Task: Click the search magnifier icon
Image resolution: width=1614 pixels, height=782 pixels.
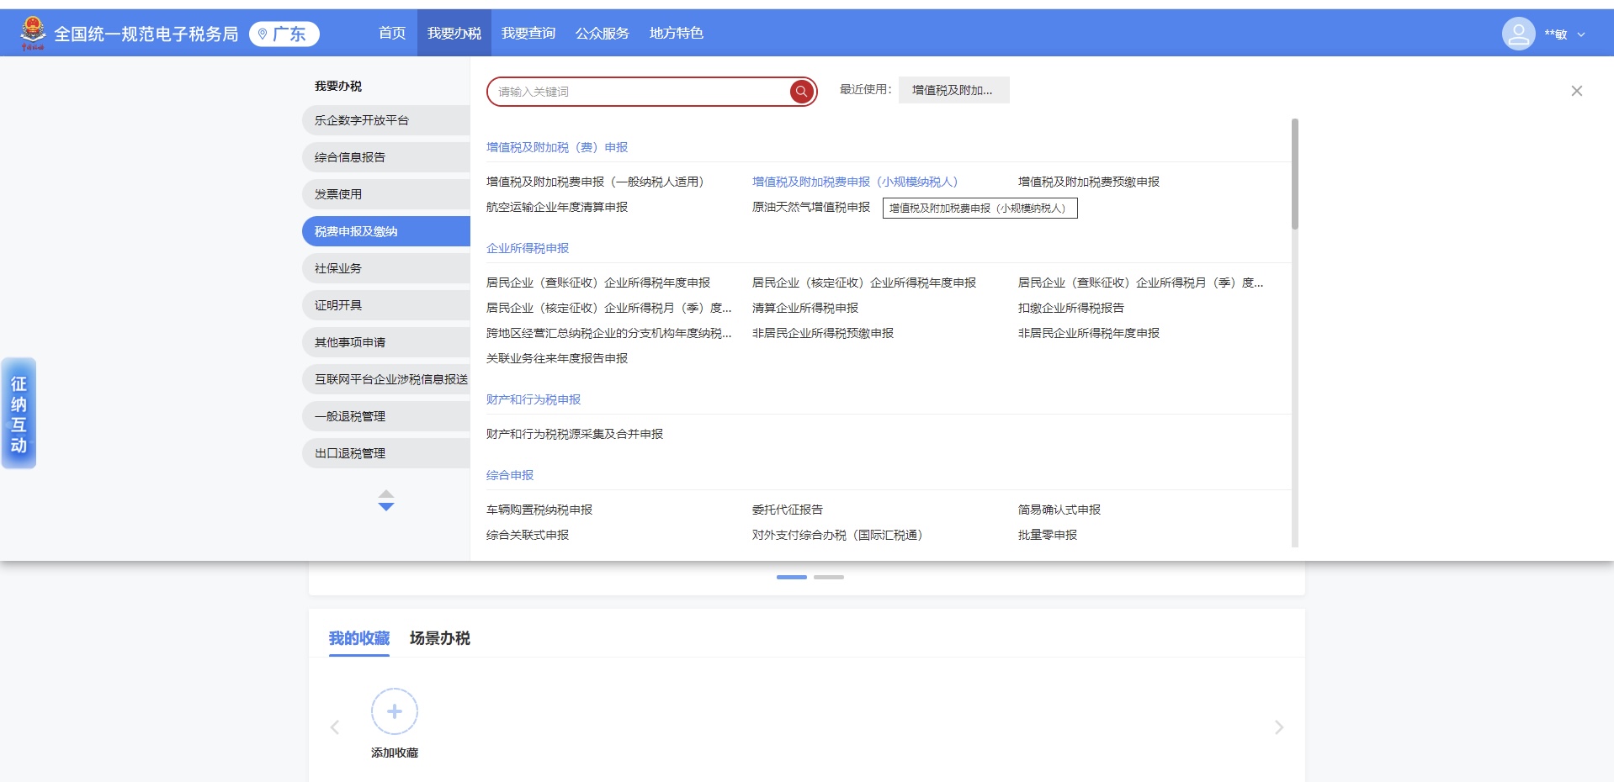Action: pyautogui.click(x=799, y=92)
